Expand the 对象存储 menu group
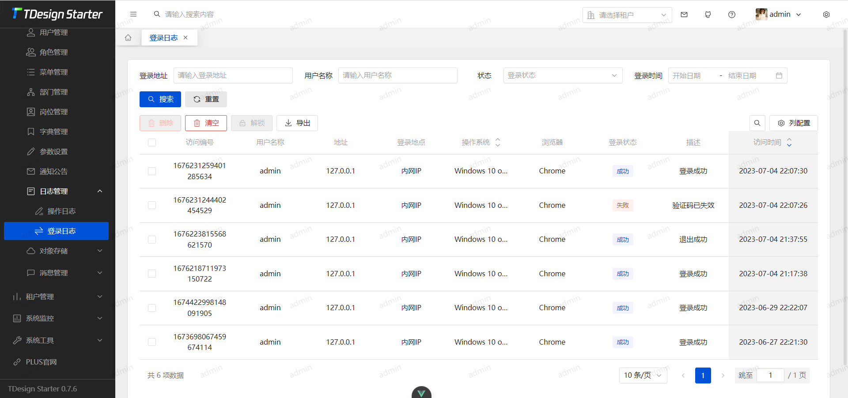The height and width of the screenshot is (398, 848). point(56,251)
